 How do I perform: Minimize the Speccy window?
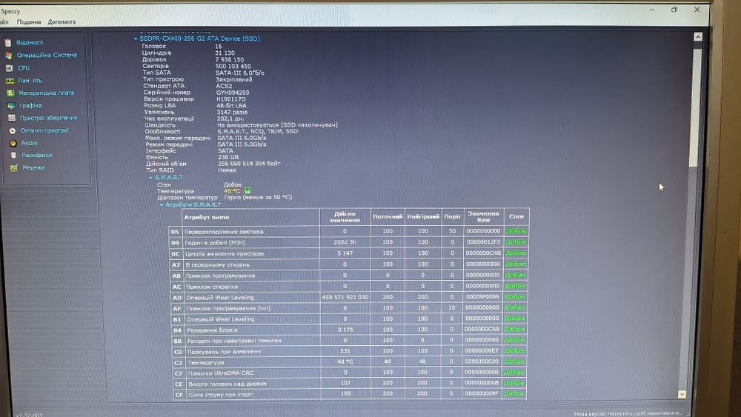point(652,10)
